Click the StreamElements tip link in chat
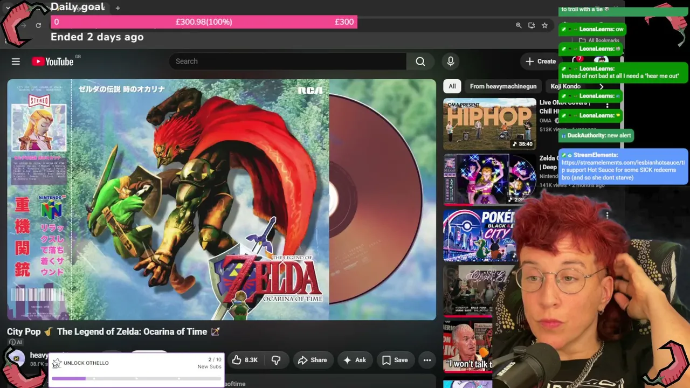690x388 pixels. (623, 166)
